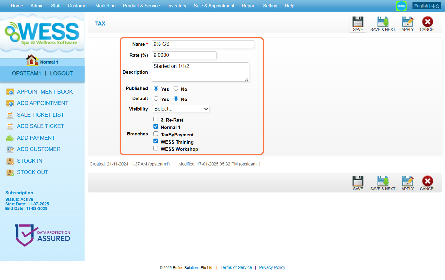Open the Privacy Policy link
The width and height of the screenshot is (445, 280).
(x=272, y=268)
